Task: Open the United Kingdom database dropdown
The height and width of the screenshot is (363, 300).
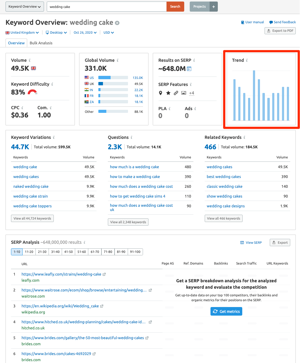Action: [22, 32]
